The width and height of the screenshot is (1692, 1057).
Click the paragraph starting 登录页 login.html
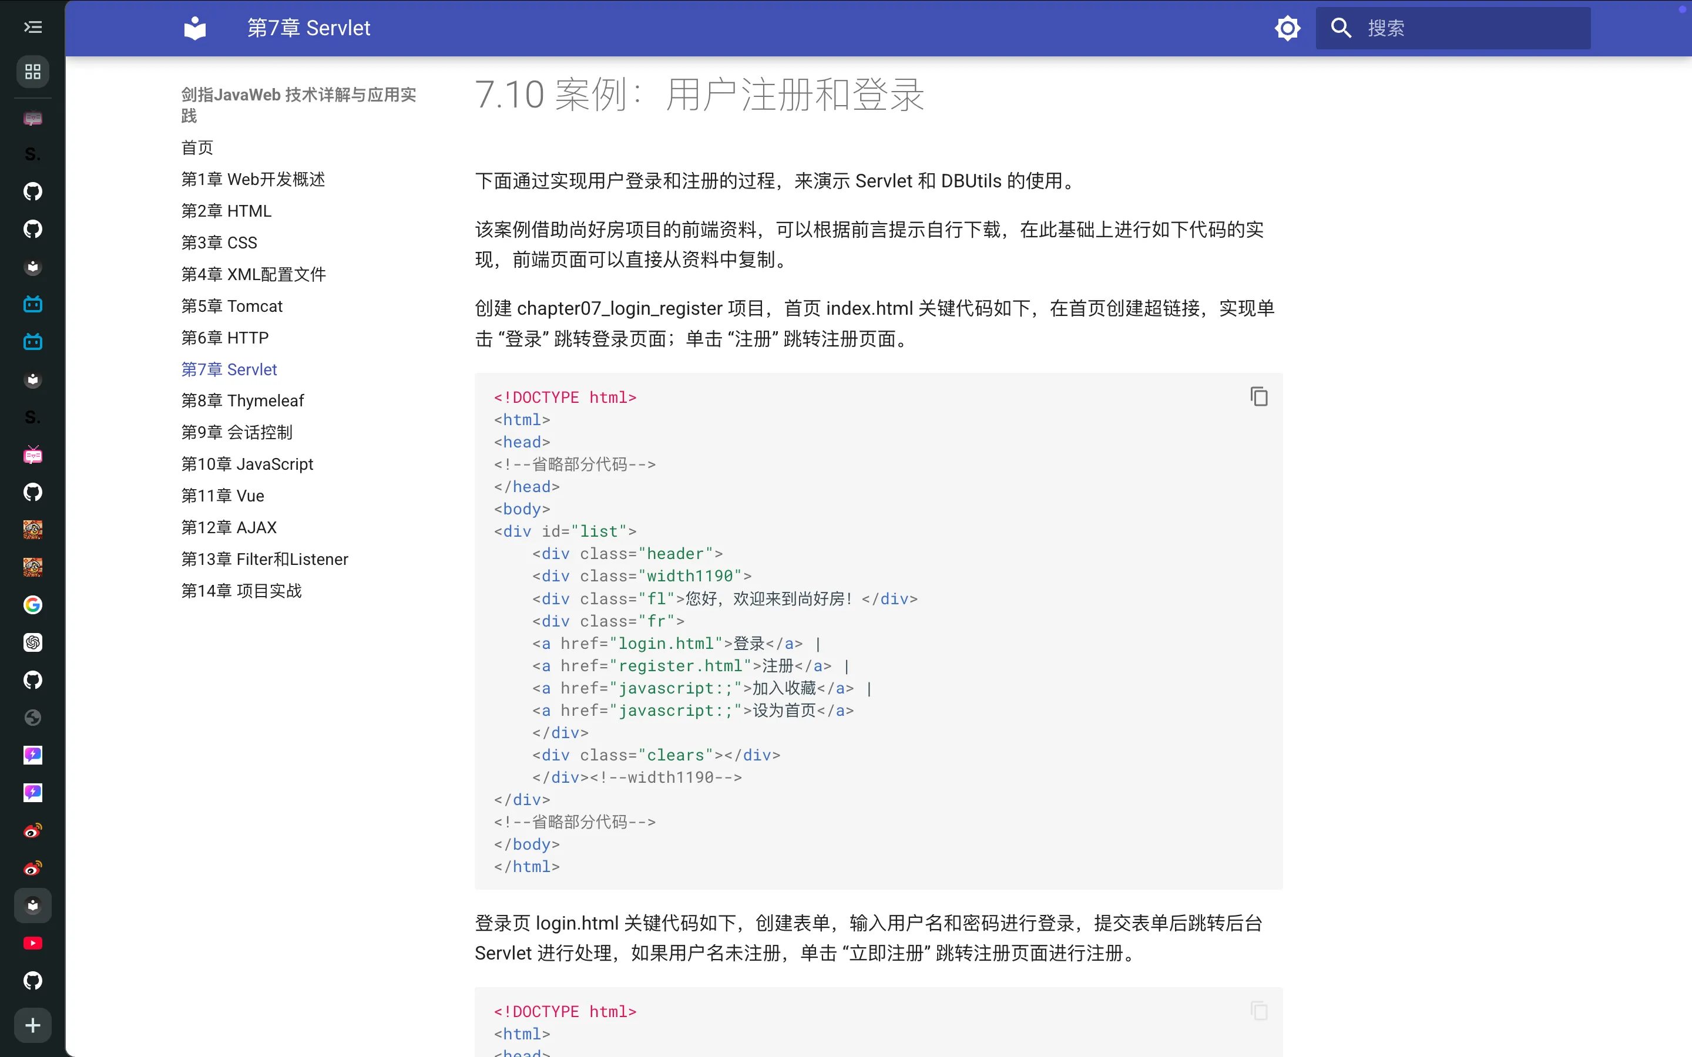(868, 938)
